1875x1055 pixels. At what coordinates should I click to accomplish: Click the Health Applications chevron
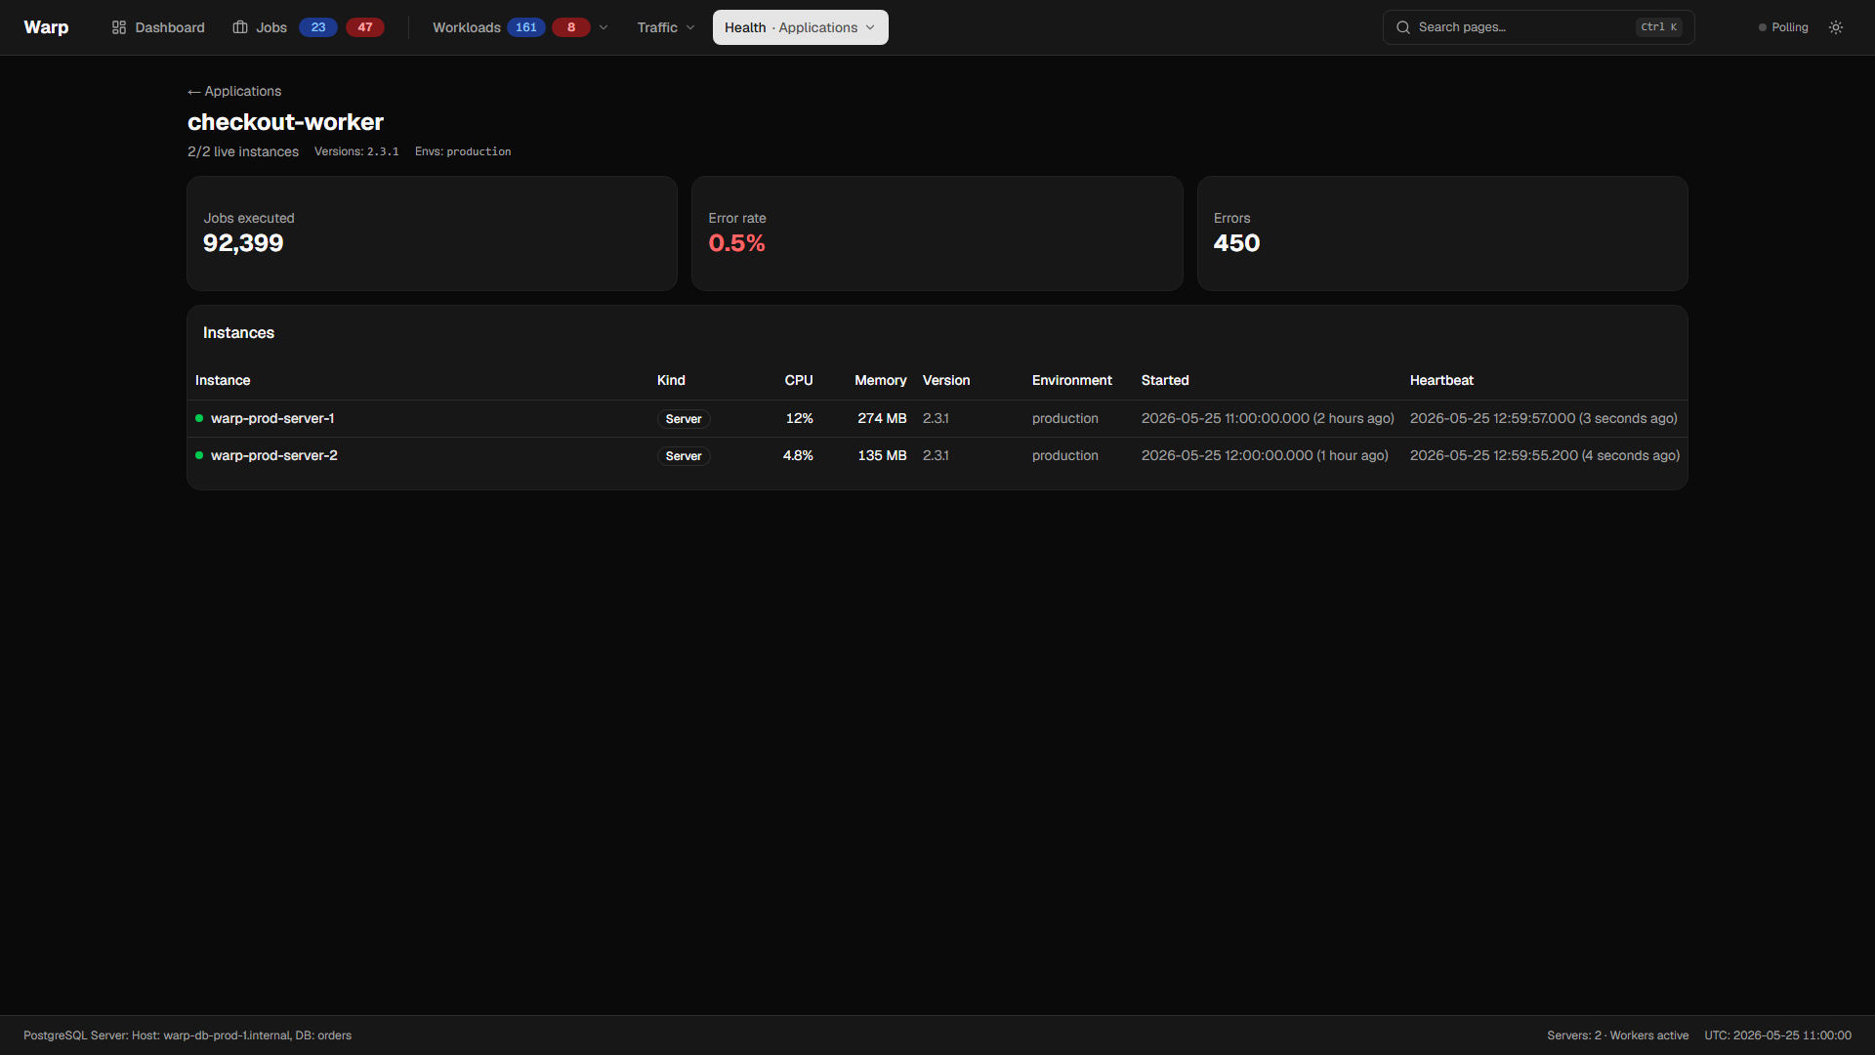pyautogui.click(x=870, y=27)
